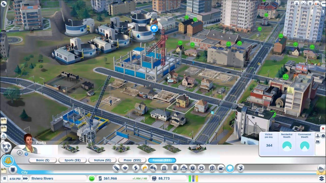Open the Police badge menu
Viewport: 326px width, 183px height.
(201, 168)
